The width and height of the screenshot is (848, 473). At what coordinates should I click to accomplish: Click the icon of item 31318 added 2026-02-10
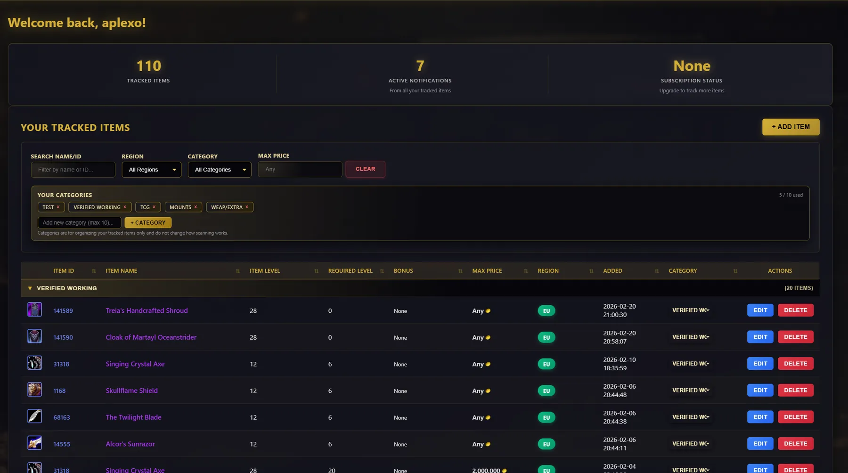(34, 363)
